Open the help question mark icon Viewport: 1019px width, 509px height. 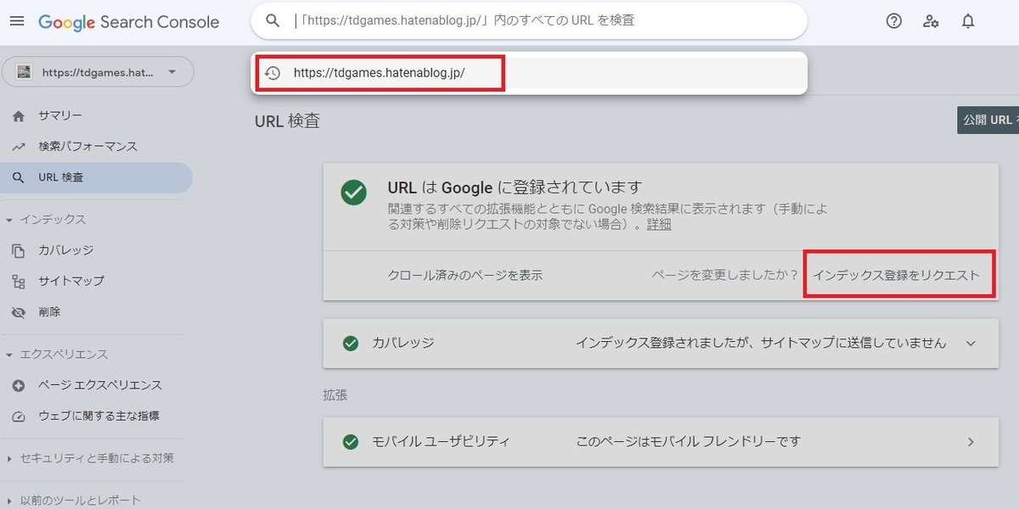click(x=894, y=22)
